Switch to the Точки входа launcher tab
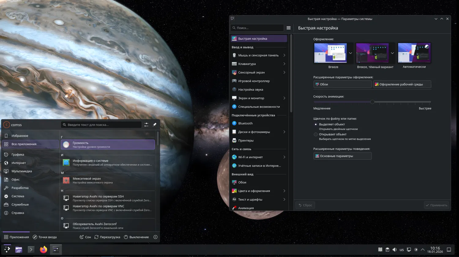The image size is (459, 257). pos(45,237)
